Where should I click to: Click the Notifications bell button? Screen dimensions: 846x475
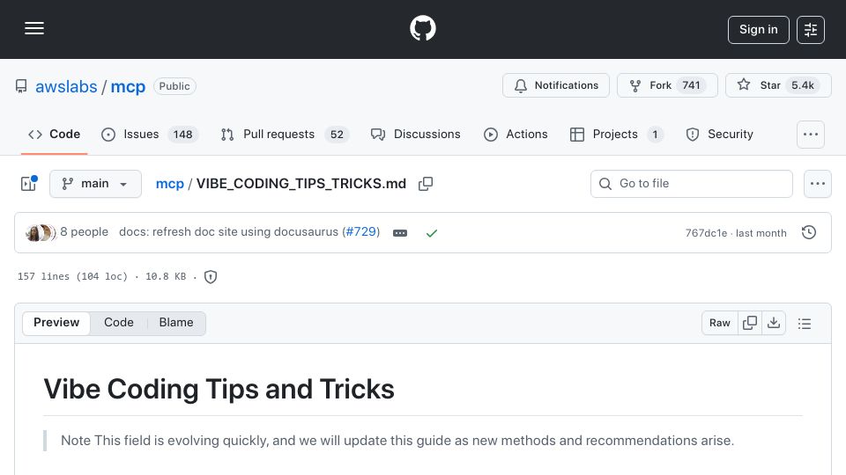tap(556, 85)
